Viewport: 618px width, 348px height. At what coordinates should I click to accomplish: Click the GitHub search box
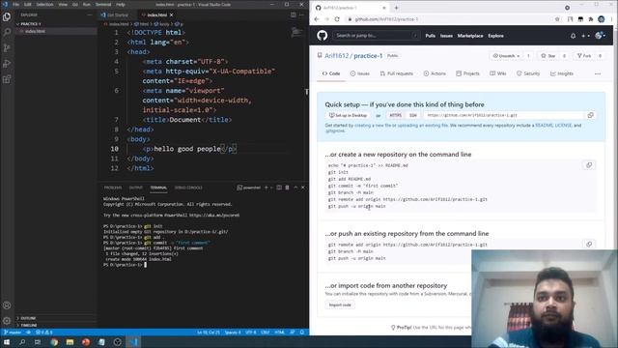pos(376,36)
